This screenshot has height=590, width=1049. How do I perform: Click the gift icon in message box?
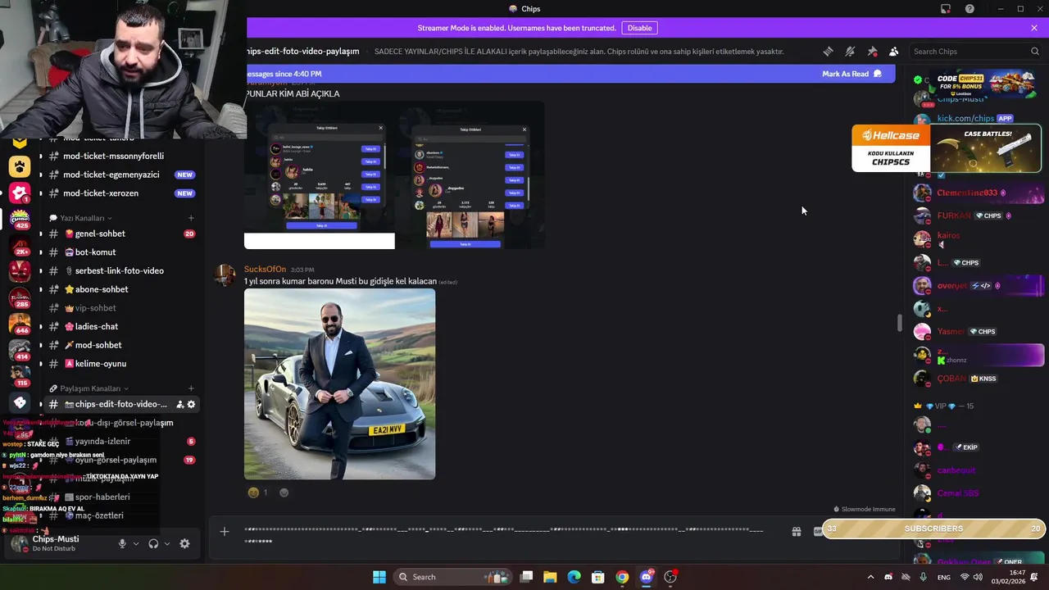click(x=796, y=532)
